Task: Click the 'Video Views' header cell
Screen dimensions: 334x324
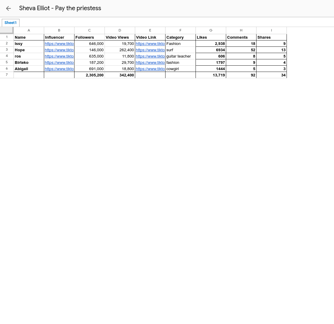Action: click(x=120, y=37)
